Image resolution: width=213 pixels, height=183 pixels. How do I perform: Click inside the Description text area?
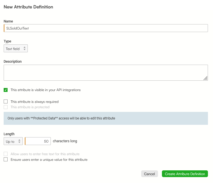pos(106,73)
